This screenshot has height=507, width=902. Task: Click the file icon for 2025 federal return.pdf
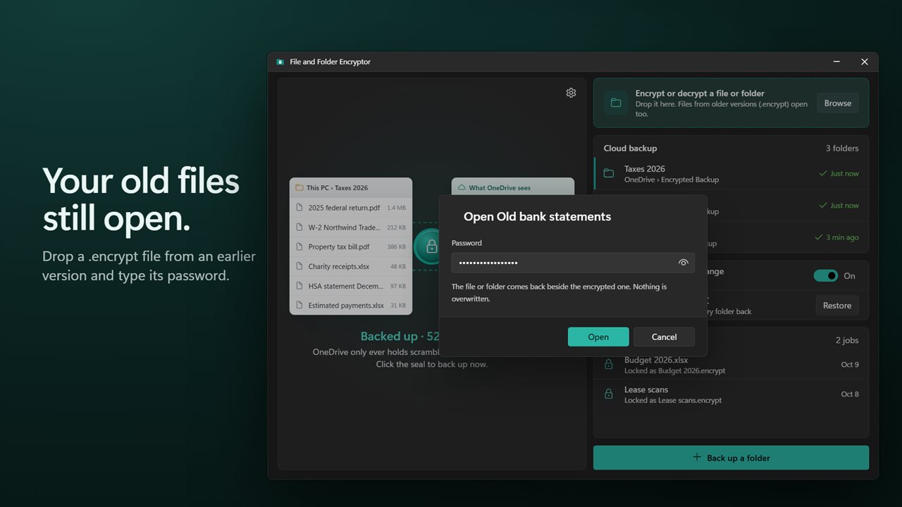[x=299, y=208]
